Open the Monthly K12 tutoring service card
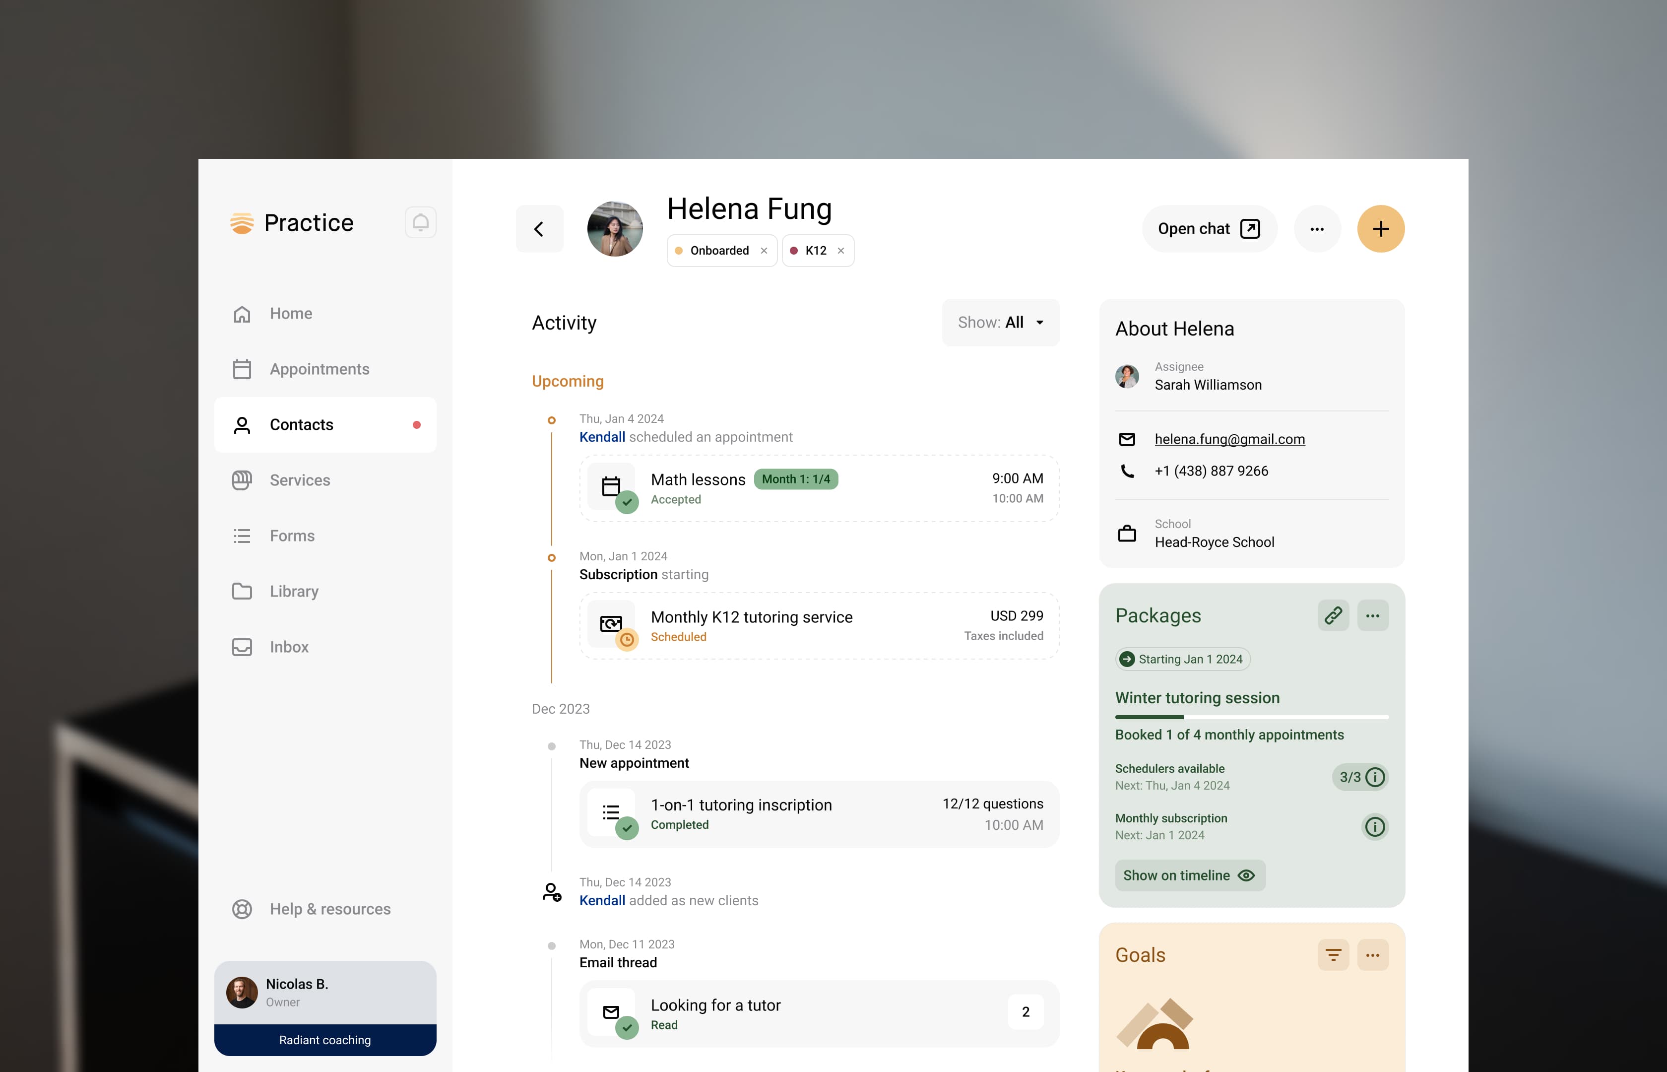The height and width of the screenshot is (1072, 1667). pyautogui.click(x=819, y=626)
